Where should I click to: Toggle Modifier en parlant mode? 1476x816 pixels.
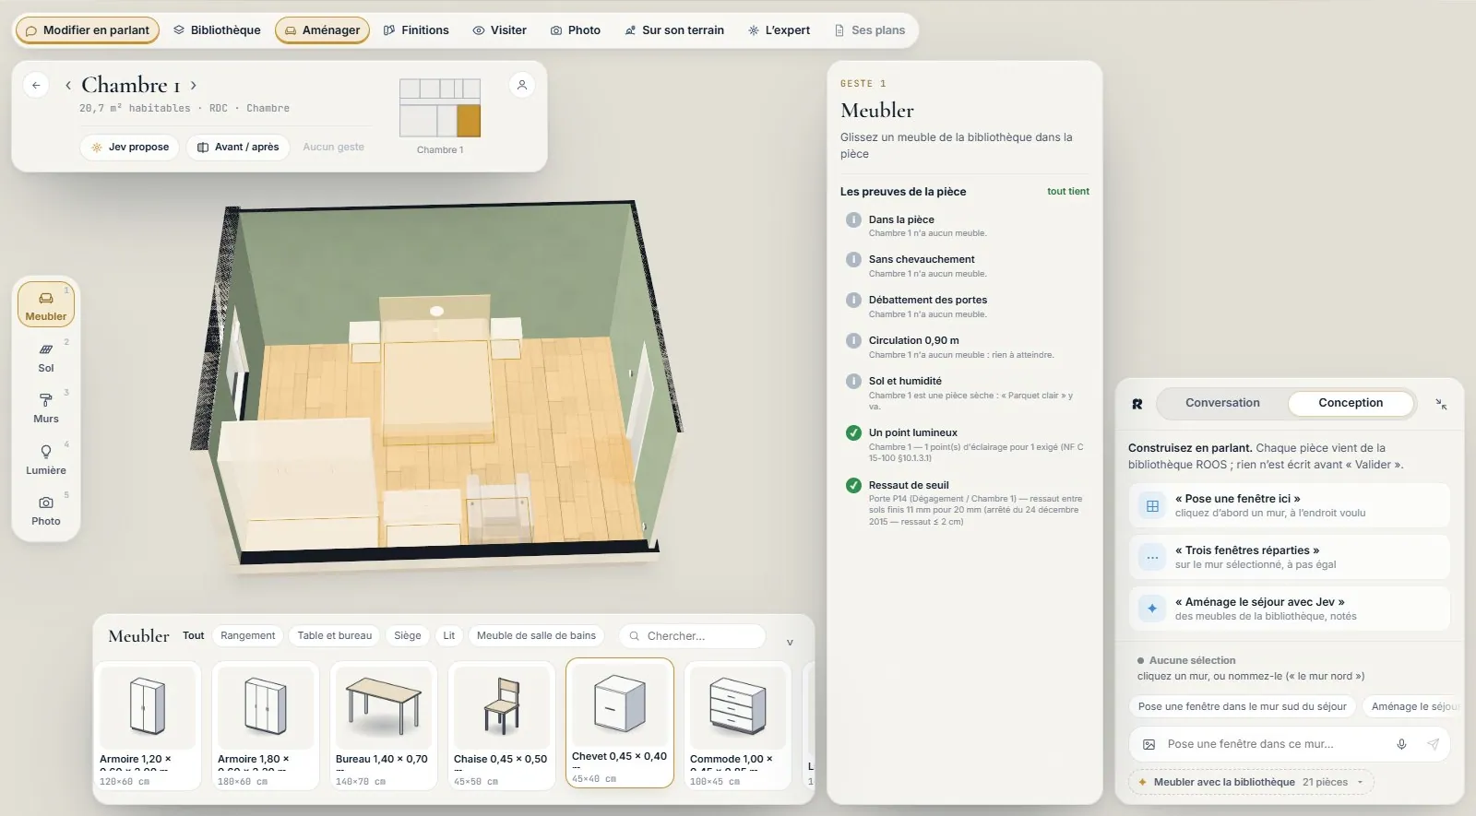88,30
